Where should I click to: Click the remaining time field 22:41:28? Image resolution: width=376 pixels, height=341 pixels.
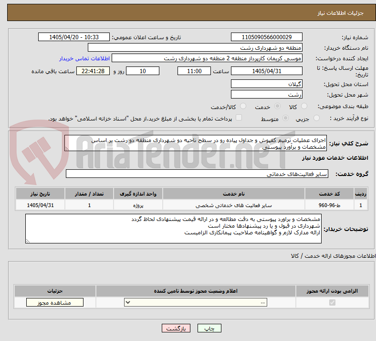[x=93, y=71]
